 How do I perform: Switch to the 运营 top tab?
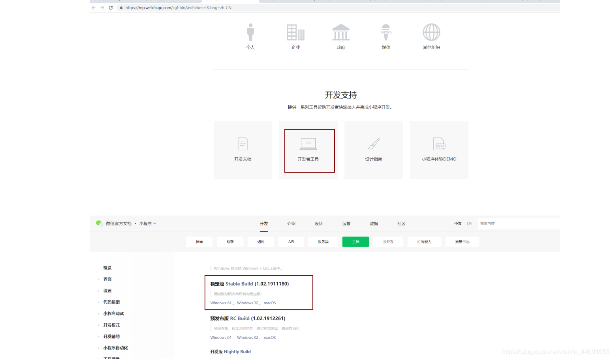pyautogui.click(x=346, y=223)
